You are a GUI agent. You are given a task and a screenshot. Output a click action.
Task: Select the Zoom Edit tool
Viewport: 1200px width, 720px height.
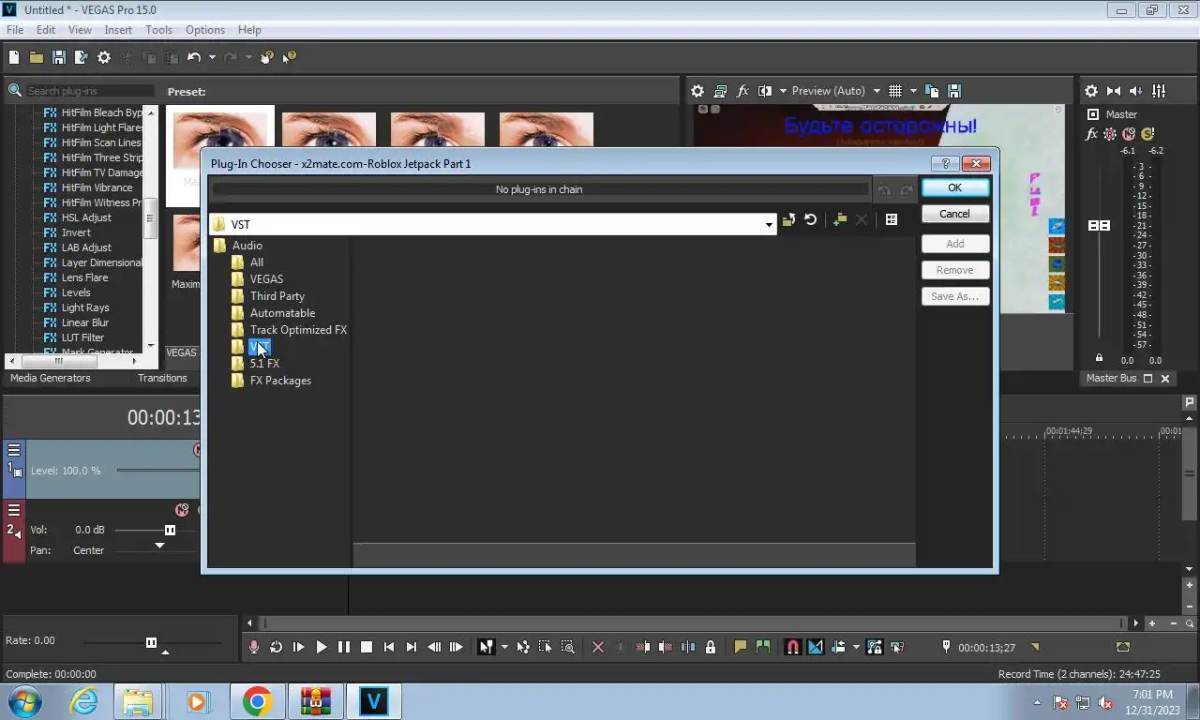[567, 647]
